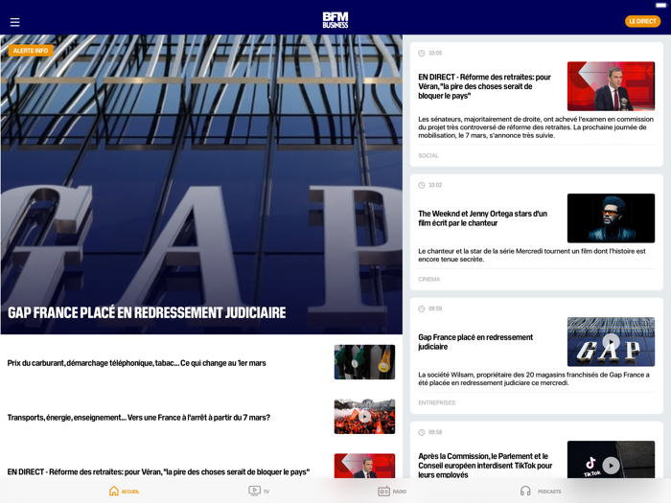671x503 pixels.
Task: Open The Weeknd photo thumbnail
Action: 611,218
